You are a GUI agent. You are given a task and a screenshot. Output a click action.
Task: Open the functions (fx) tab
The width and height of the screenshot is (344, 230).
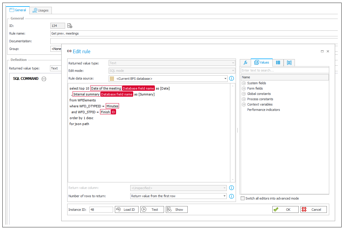245,63
